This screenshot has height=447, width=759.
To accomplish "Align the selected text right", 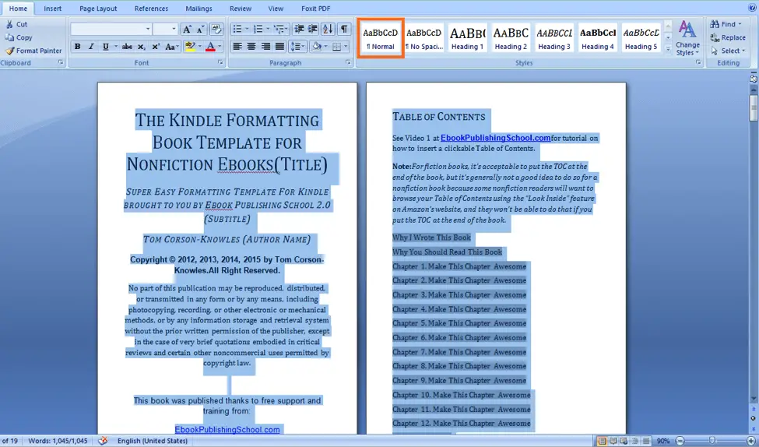I will point(265,47).
